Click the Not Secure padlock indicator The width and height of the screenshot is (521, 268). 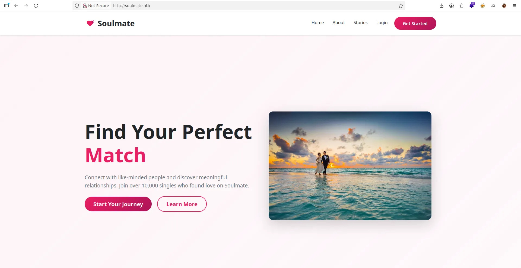[96, 6]
